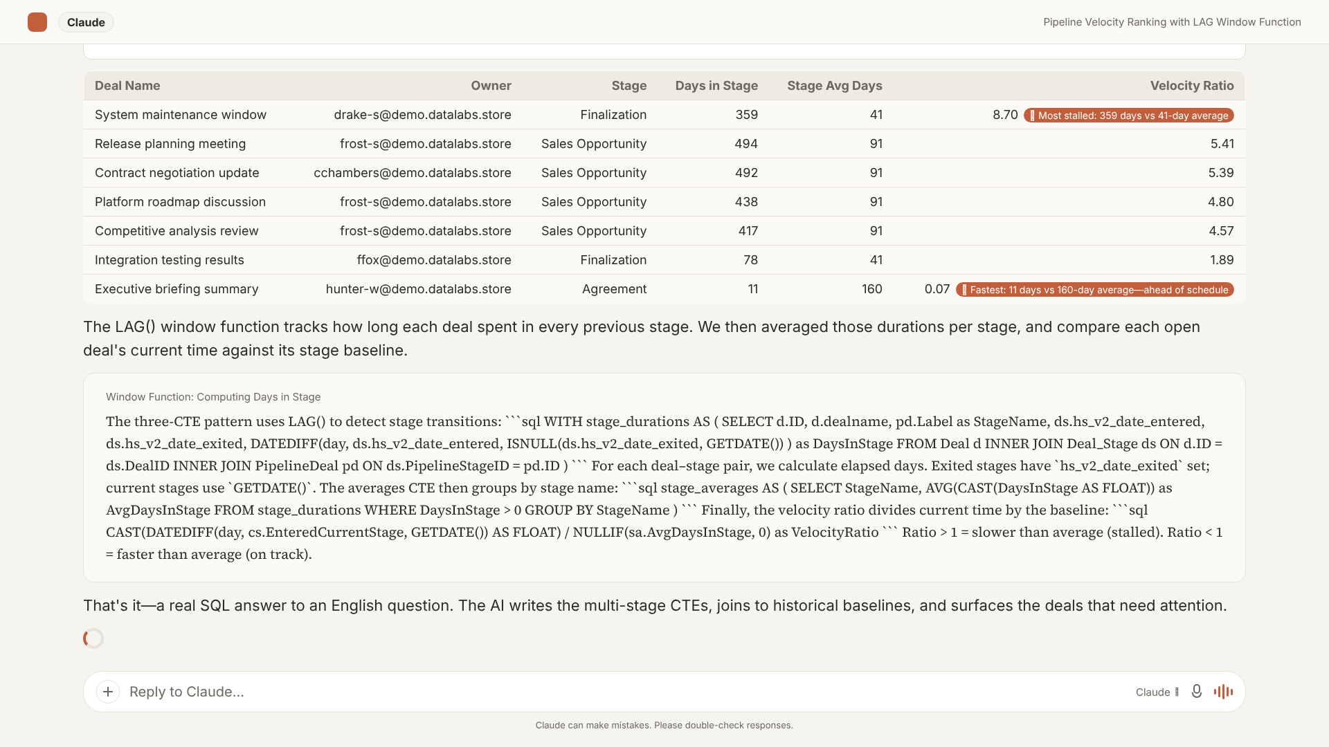Select Platform roadmap discussion deal name
Image resolution: width=1329 pixels, height=747 pixels.
tap(180, 202)
